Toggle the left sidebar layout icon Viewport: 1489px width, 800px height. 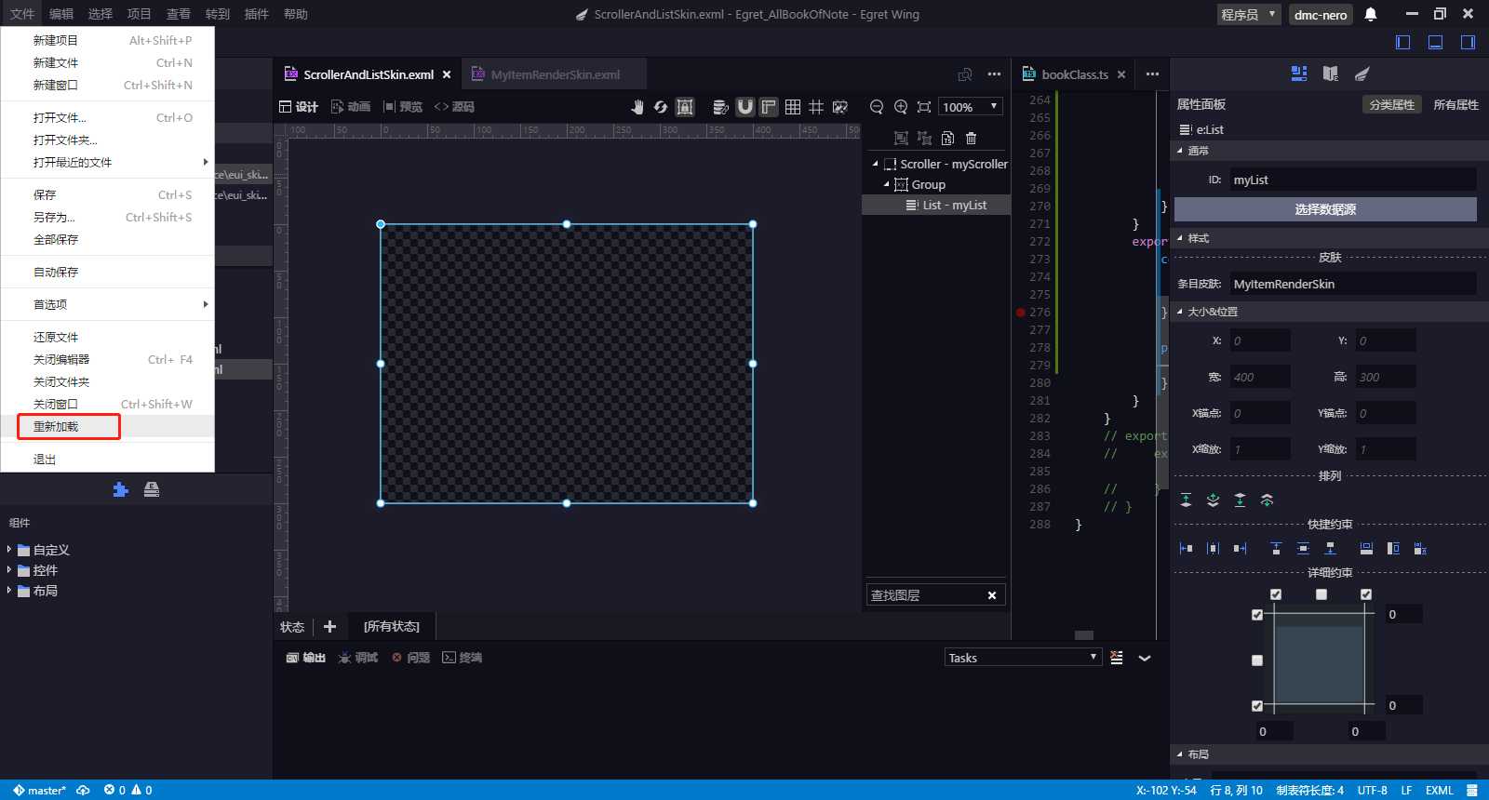(1403, 42)
